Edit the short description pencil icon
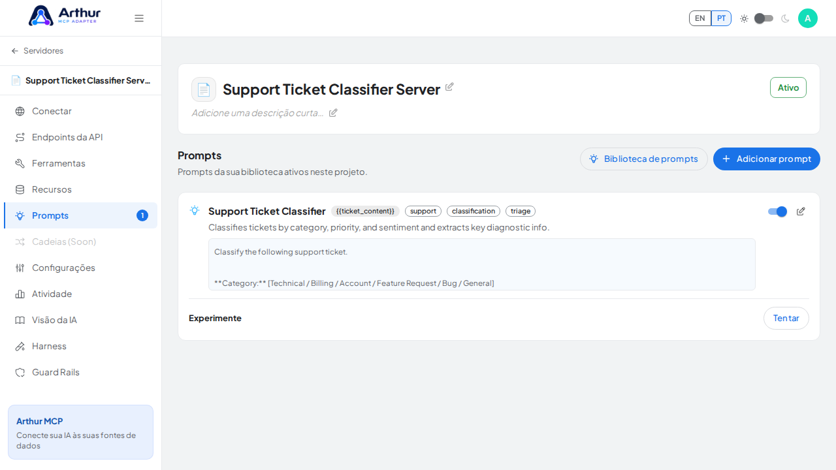Viewport: 836px width, 470px height. coord(333,113)
